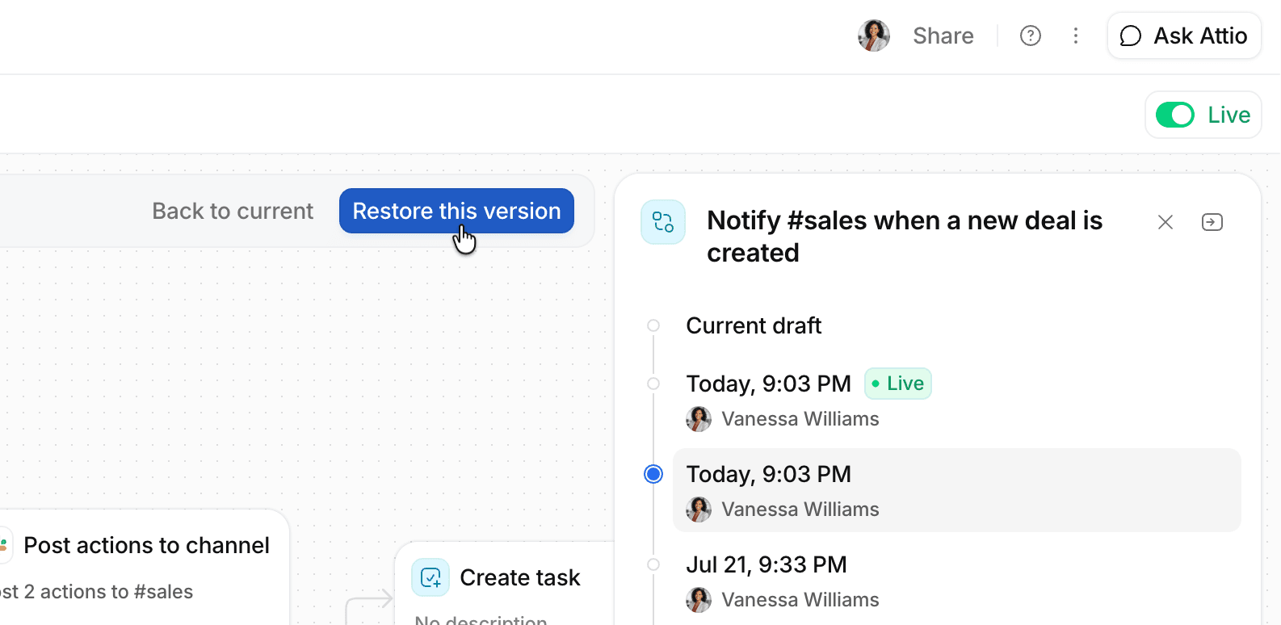Click the workflow icon beside panel title

point(663,222)
